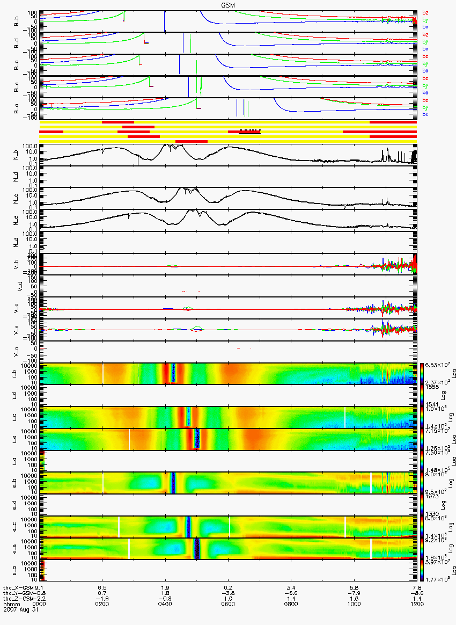The width and height of the screenshot is (456, 625).
Task: Click the N_e density panel label
Action: (16, 221)
